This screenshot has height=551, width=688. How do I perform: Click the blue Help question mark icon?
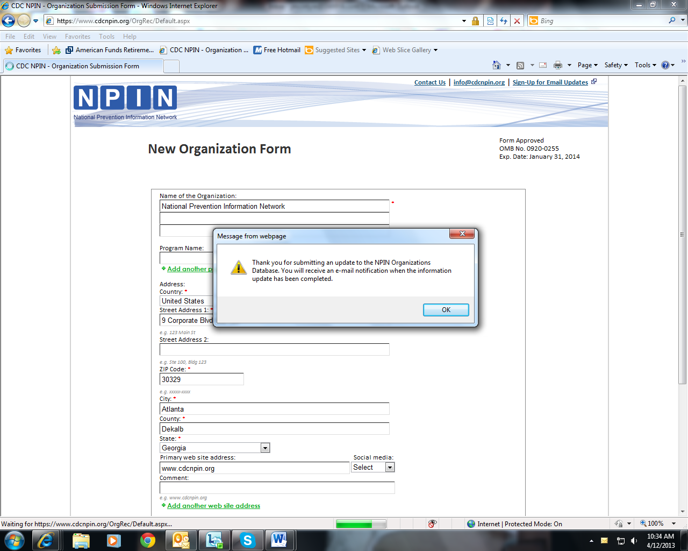click(665, 65)
